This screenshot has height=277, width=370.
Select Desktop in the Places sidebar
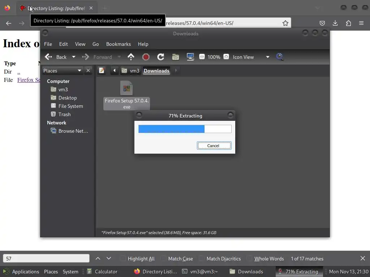64,98
